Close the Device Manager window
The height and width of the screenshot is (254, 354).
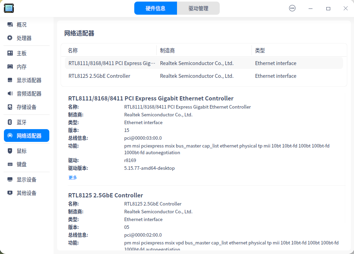coord(345,8)
